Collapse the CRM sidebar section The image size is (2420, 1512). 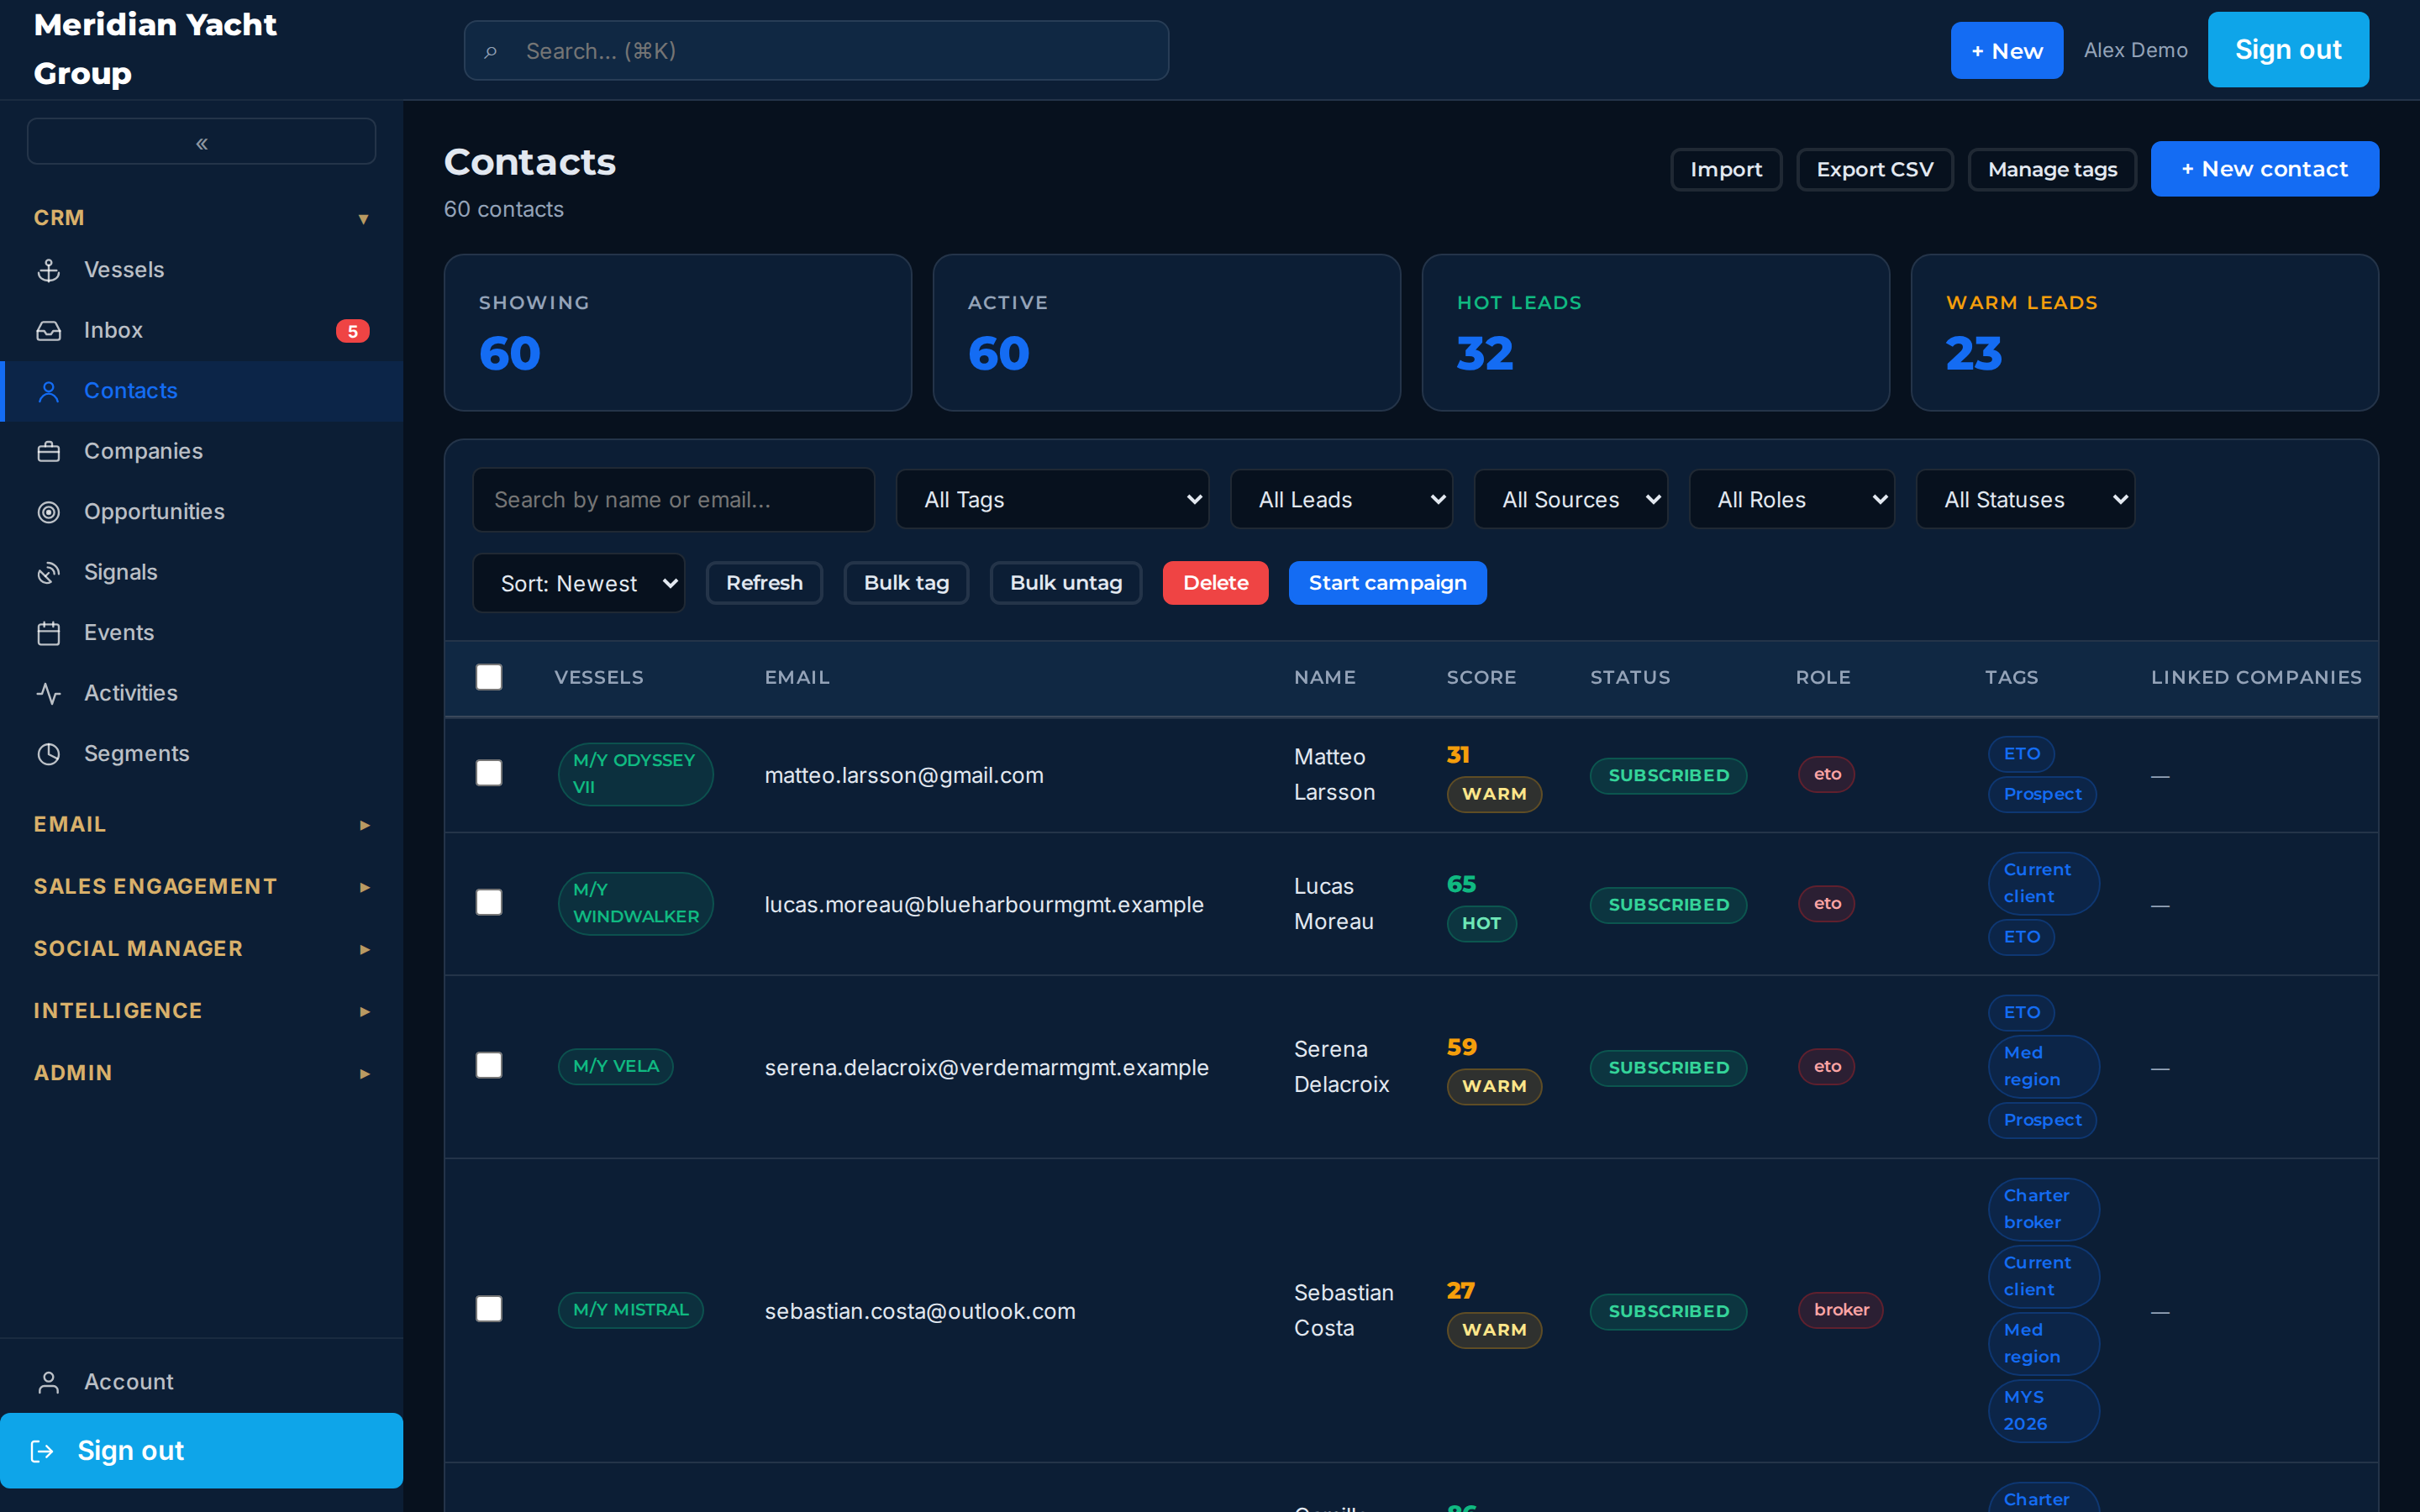tap(201, 218)
